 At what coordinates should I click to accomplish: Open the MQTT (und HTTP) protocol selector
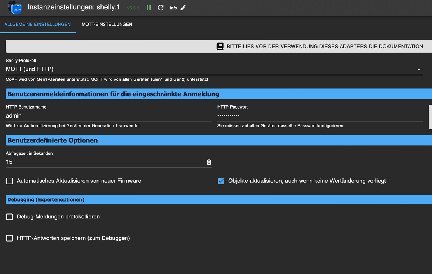point(215,69)
